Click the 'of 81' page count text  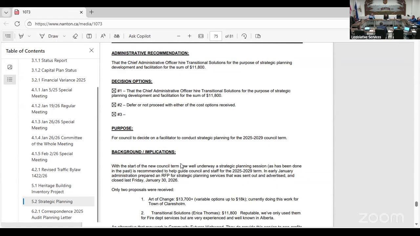tap(229, 36)
